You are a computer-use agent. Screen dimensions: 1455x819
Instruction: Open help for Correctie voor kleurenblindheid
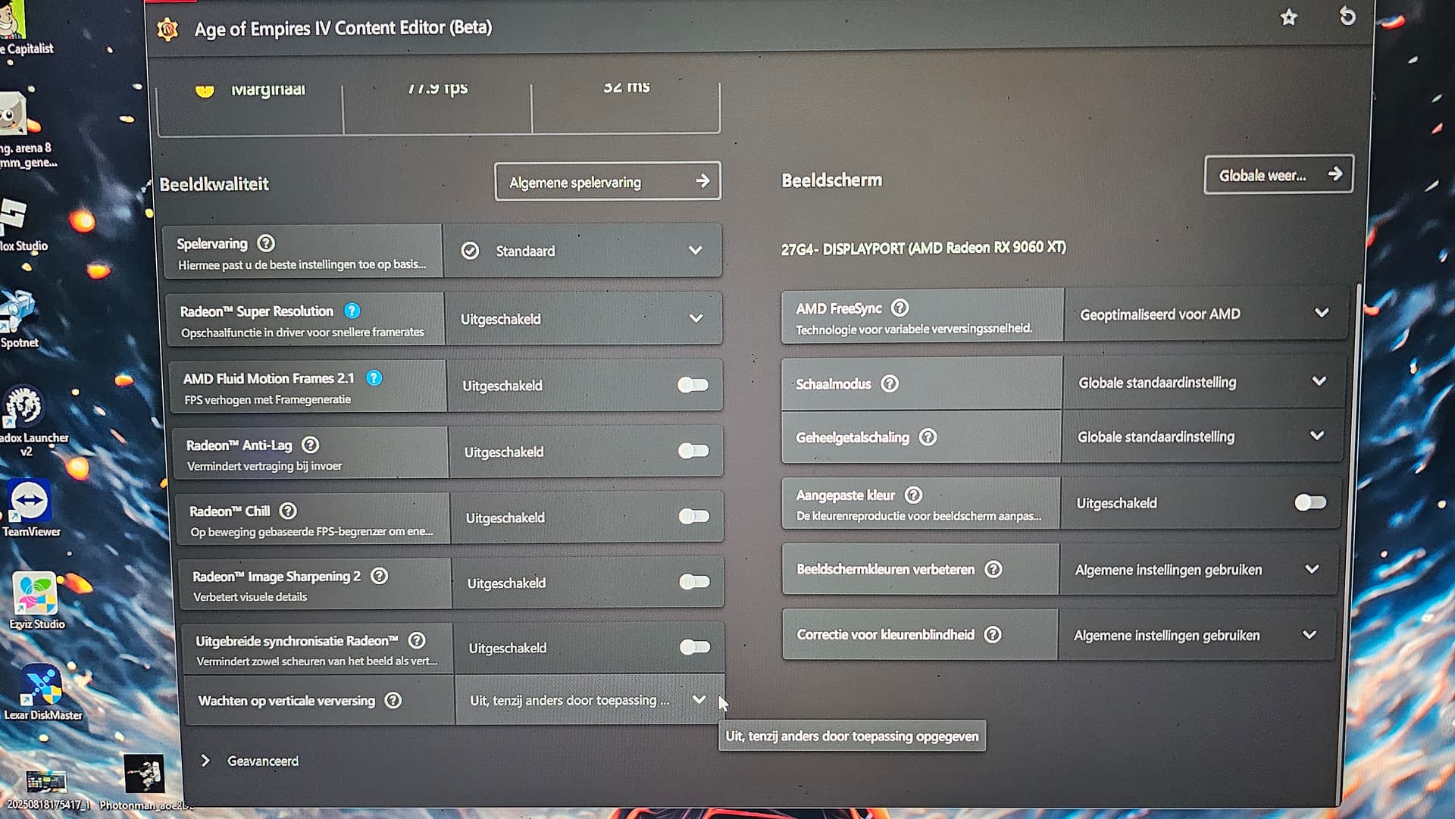pyautogui.click(x=993, y=634)
